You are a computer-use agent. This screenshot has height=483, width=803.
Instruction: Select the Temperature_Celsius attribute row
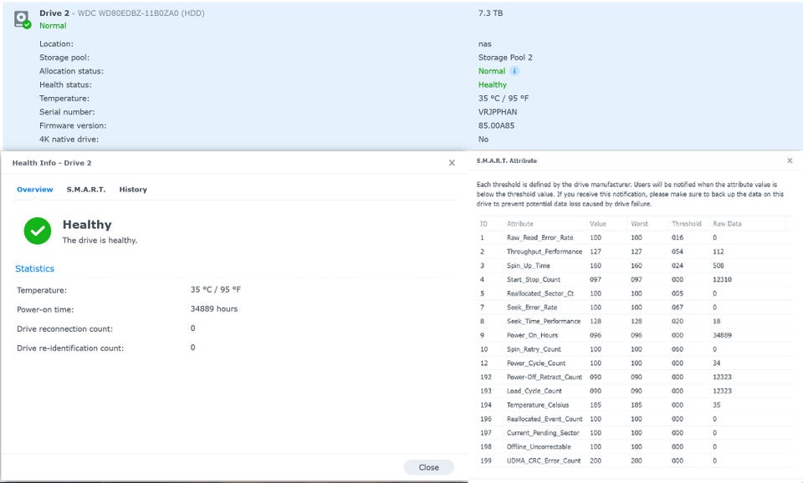(538, 405)
